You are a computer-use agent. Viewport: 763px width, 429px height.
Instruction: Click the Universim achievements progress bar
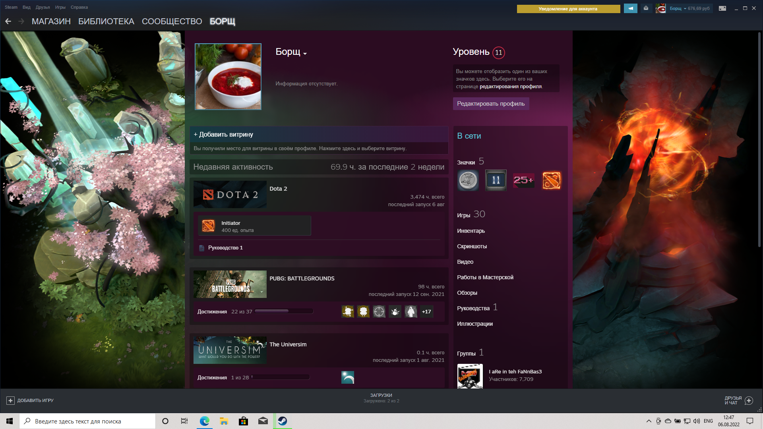(280, 377)
